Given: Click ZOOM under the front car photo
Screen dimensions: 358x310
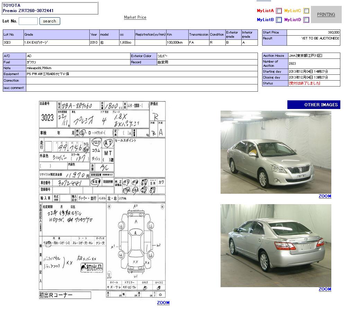Looking at the screenshot, I should [325, 196].
